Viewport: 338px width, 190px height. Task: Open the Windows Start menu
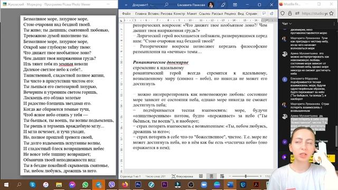point(6,185)
